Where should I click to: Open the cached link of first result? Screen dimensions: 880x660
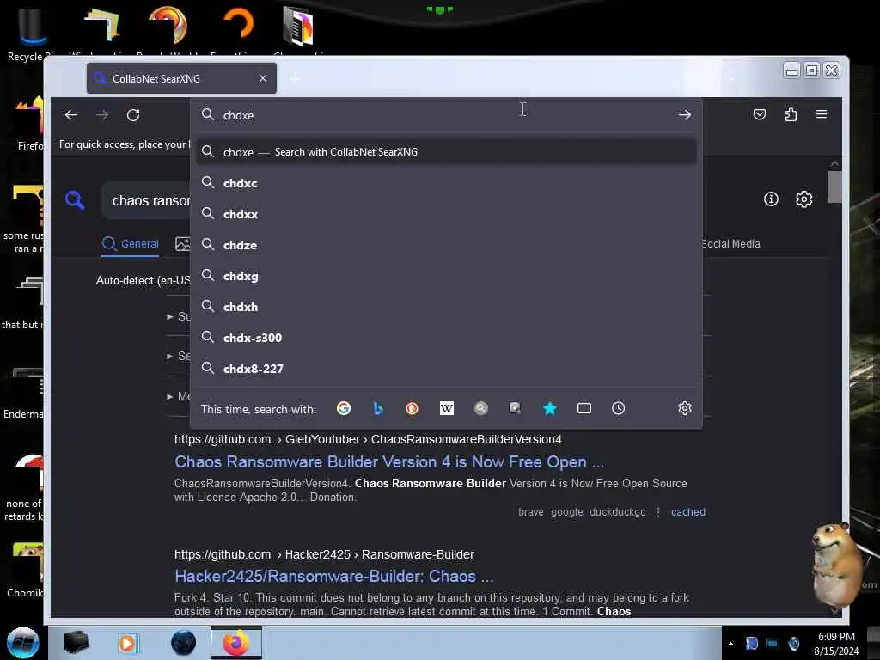688,512
